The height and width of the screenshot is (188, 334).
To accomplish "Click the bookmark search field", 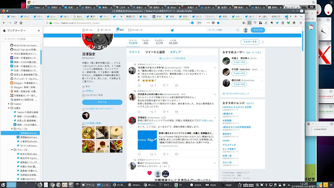I will coord(21,39).
